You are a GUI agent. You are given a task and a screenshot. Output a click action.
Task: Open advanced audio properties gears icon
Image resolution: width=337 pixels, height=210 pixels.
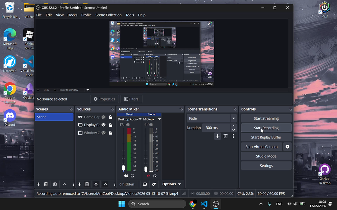click(154, 184)
